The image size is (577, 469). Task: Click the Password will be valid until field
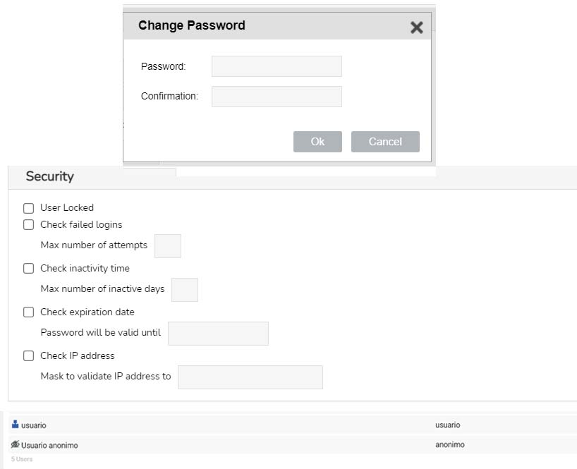[x=218, y=334]
